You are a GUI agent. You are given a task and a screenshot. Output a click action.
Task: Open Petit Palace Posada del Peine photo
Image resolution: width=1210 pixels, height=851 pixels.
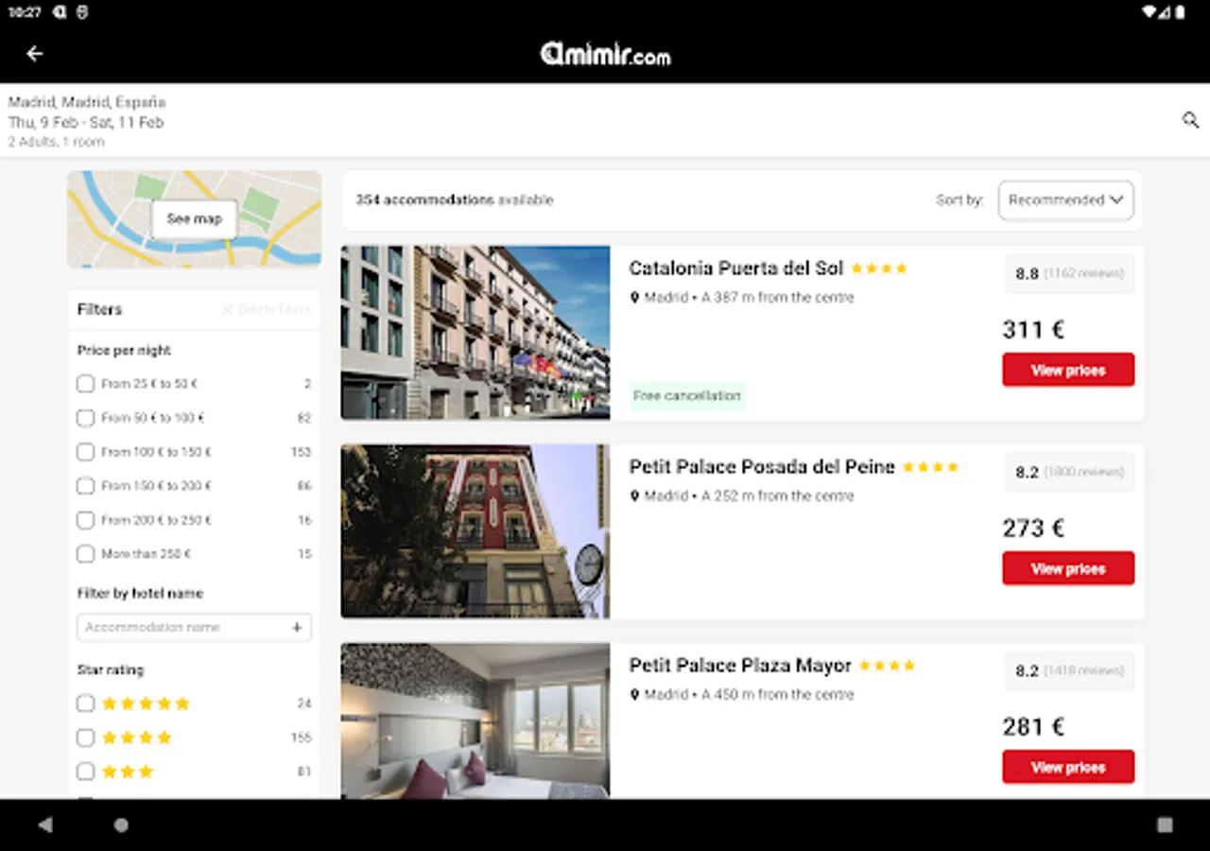475,531
